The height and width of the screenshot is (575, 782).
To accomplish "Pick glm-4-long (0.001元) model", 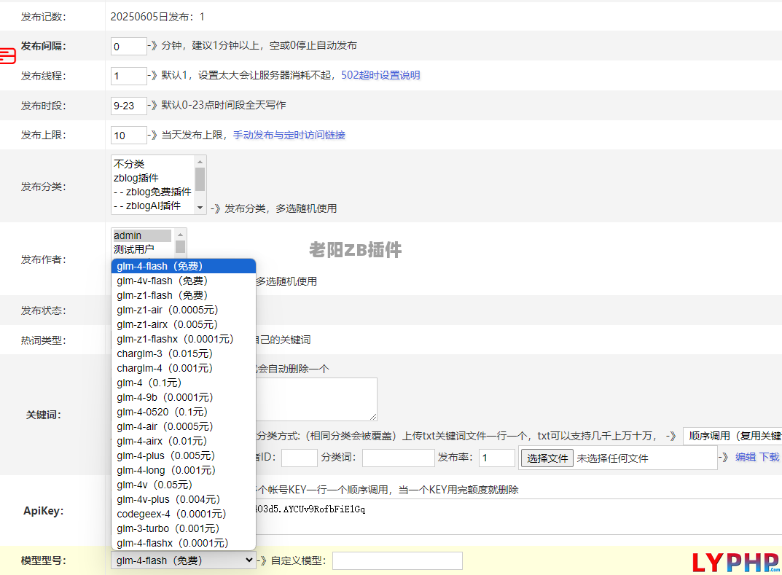I will click(x=184, y=470).
